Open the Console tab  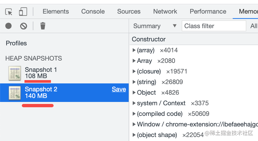93,11
